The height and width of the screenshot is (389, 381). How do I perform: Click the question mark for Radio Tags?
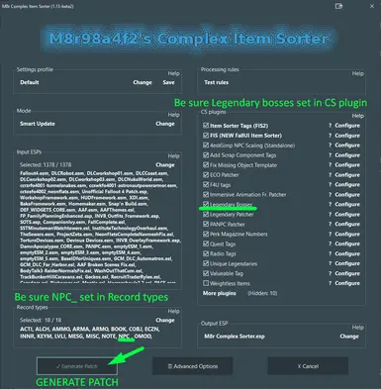pos(330,253)
